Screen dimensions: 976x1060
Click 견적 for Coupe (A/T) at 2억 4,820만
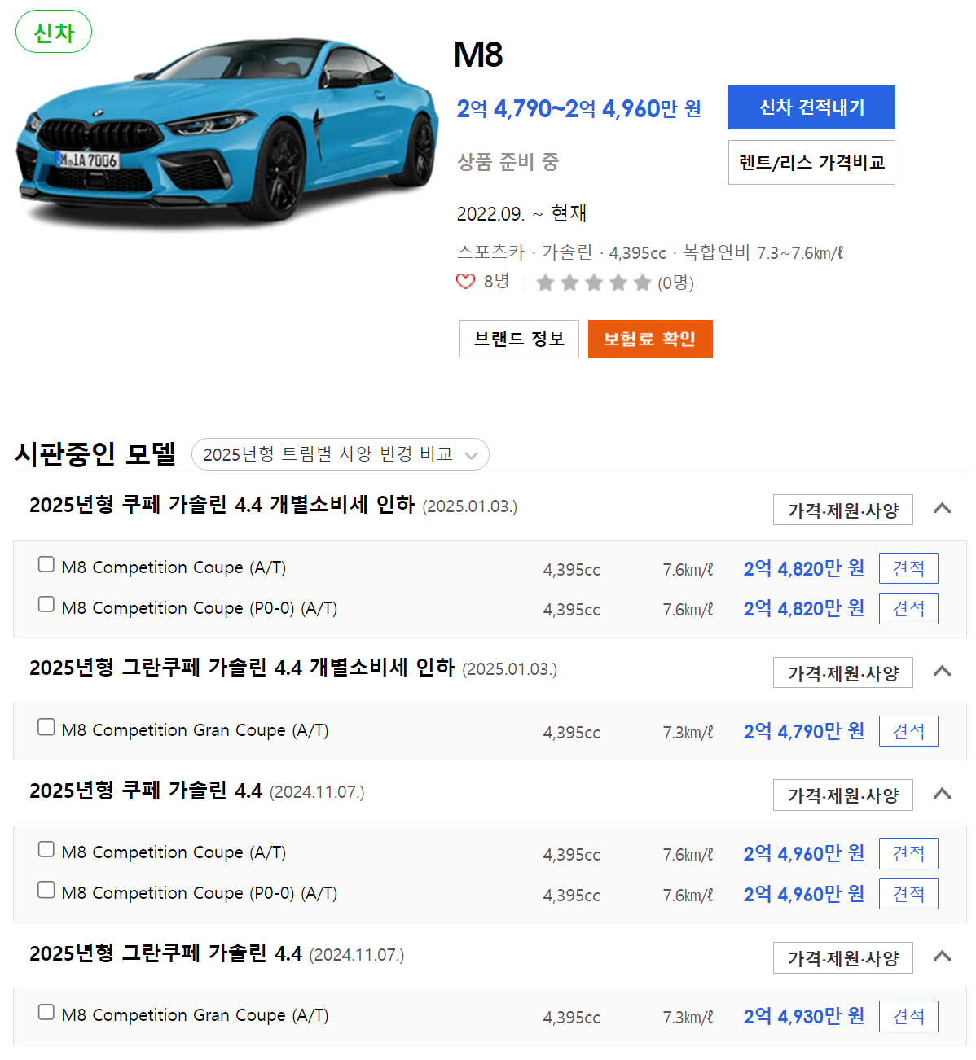point(908,568)
